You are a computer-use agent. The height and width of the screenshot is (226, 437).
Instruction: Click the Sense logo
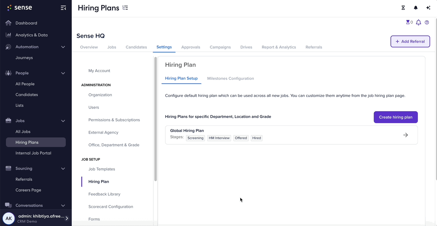coord(19,8)
